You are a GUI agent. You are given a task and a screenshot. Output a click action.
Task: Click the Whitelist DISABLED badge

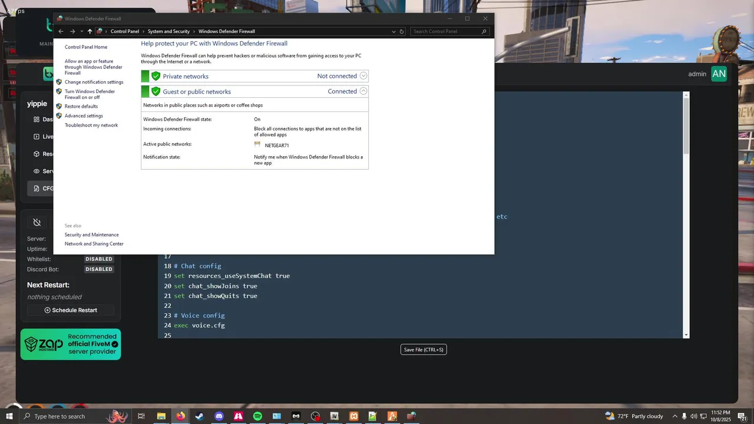[99, 259]
